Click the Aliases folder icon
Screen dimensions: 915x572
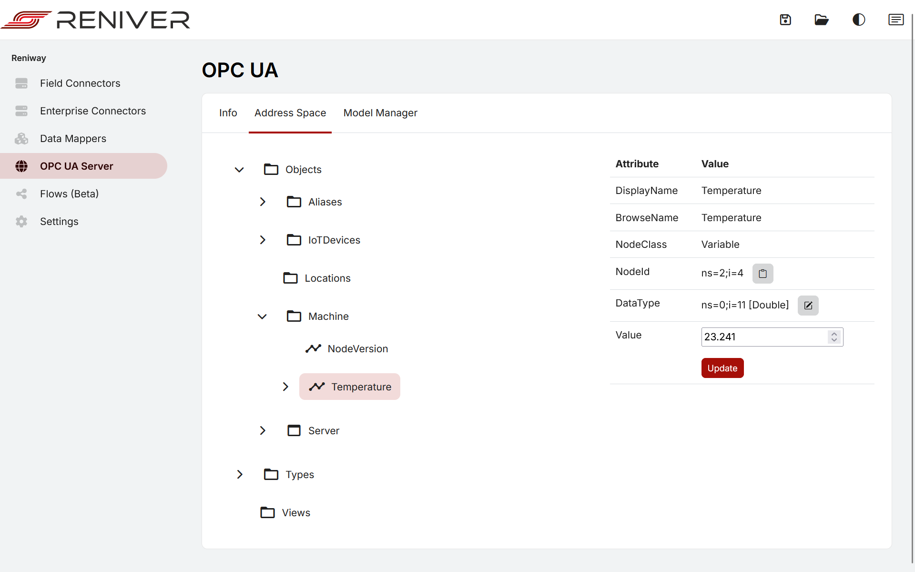pos(294,202)
